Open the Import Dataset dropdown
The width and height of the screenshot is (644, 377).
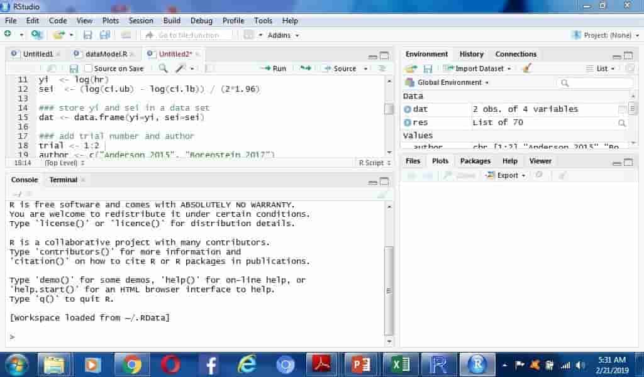click(x=477, y=68)
